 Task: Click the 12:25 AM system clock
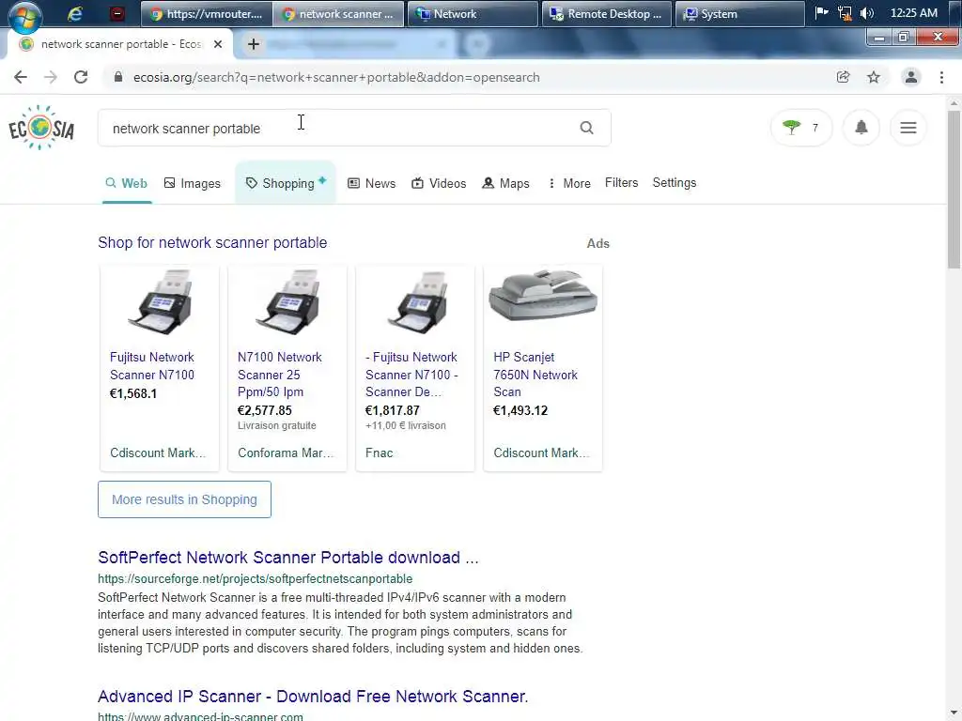click(x=913, y=13)
